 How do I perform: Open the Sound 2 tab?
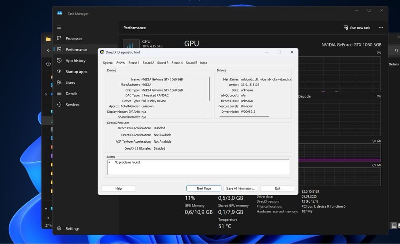click(148, 63)
